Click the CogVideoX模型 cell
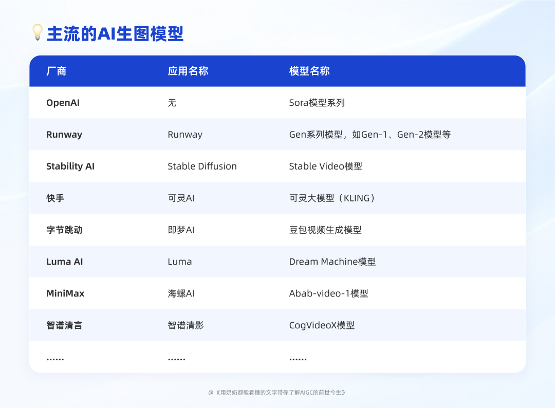 point(322,326)
